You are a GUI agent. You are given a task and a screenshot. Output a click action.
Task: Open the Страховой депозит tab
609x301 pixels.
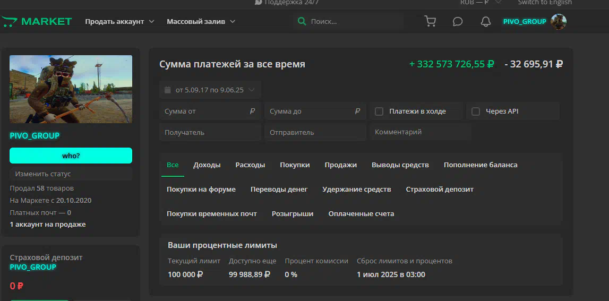440,190
